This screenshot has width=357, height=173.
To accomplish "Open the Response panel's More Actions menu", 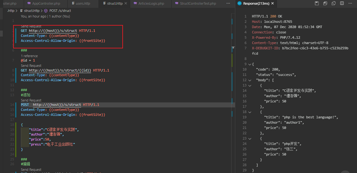I will click(x=351, y=3).
